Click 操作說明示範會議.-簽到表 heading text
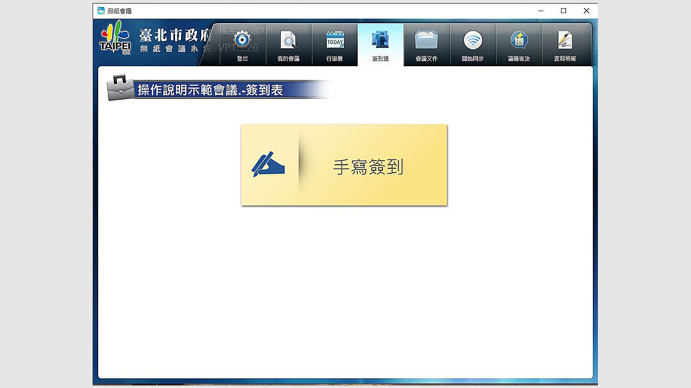691x388 pixels. click(x=210, y=90)
